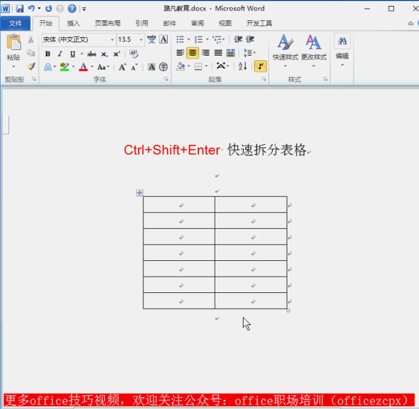Open Word Help question mark icon
Image resolution: width=419 pixels, height=409 pixels.
point(72,9)
